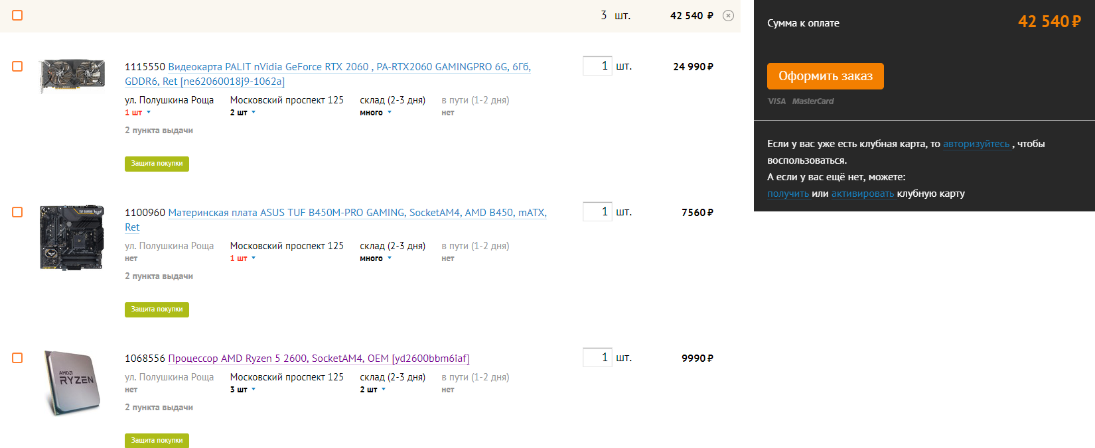Check the box for the PALIT RTX 2060 item
This screenshot has width=1095, height=448.
17,66
